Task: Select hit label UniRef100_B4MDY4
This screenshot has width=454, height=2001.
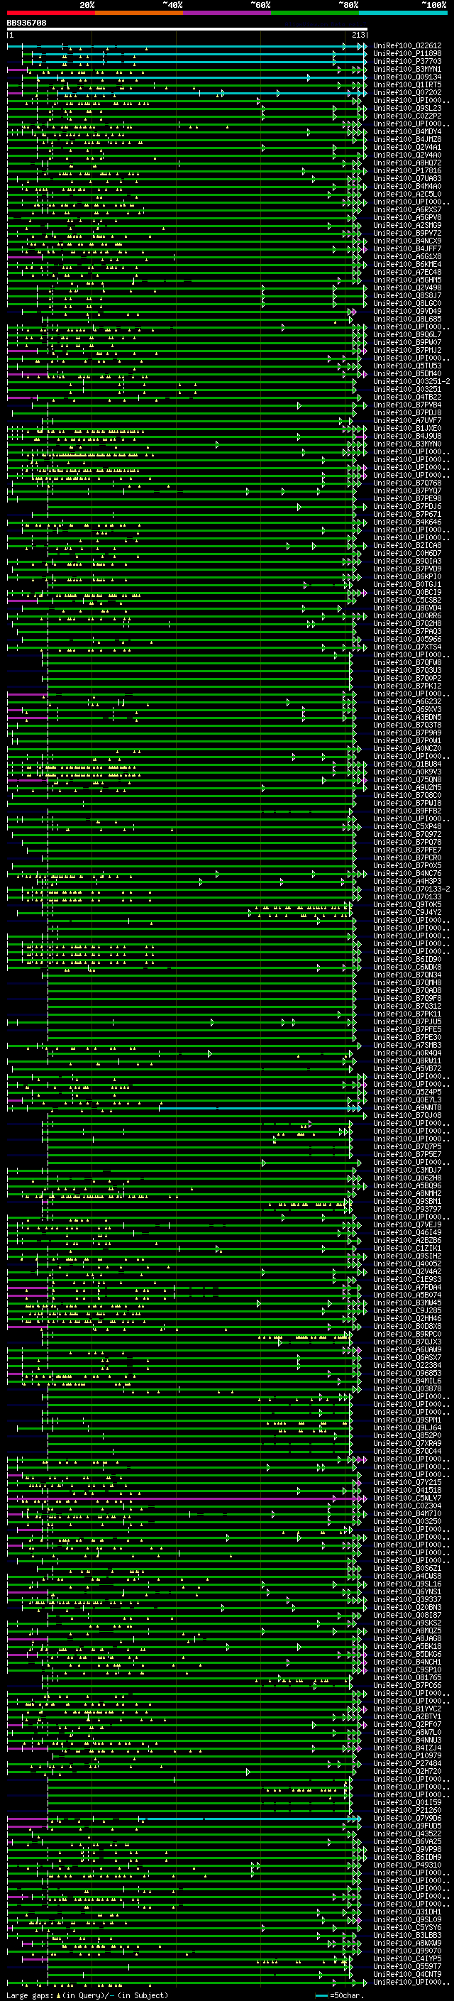Action: [407, 131]
